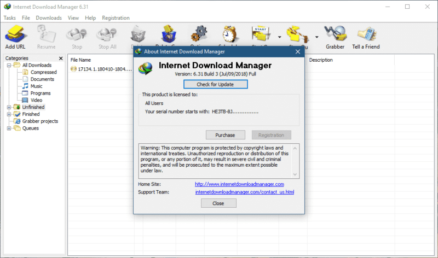This screenshot has width=438, height=258.
Task: Click warning text box scroll down arrow
Action: coord(295,174)
